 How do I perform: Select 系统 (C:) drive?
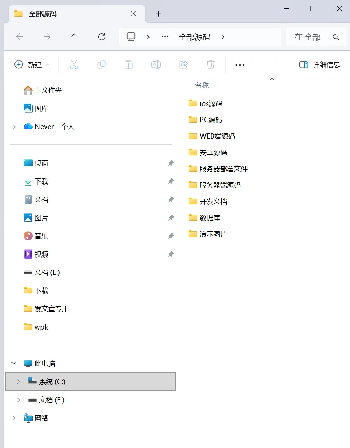(x=90, y=382)
